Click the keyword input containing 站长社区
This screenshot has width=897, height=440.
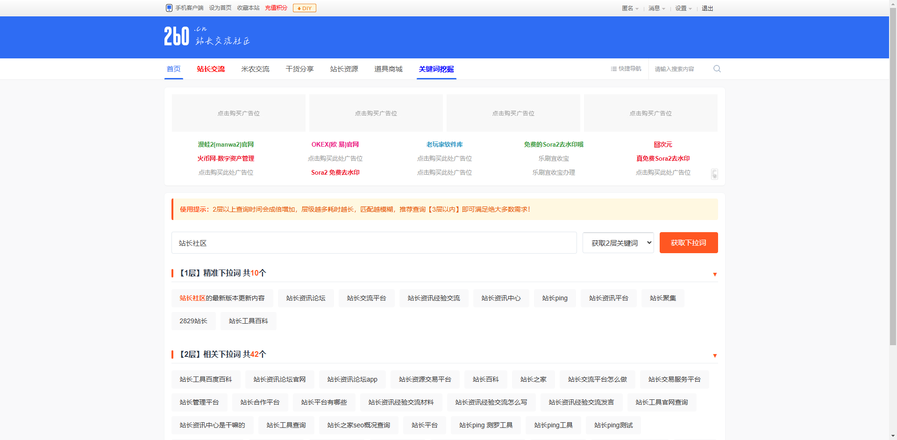click(374, 242)
